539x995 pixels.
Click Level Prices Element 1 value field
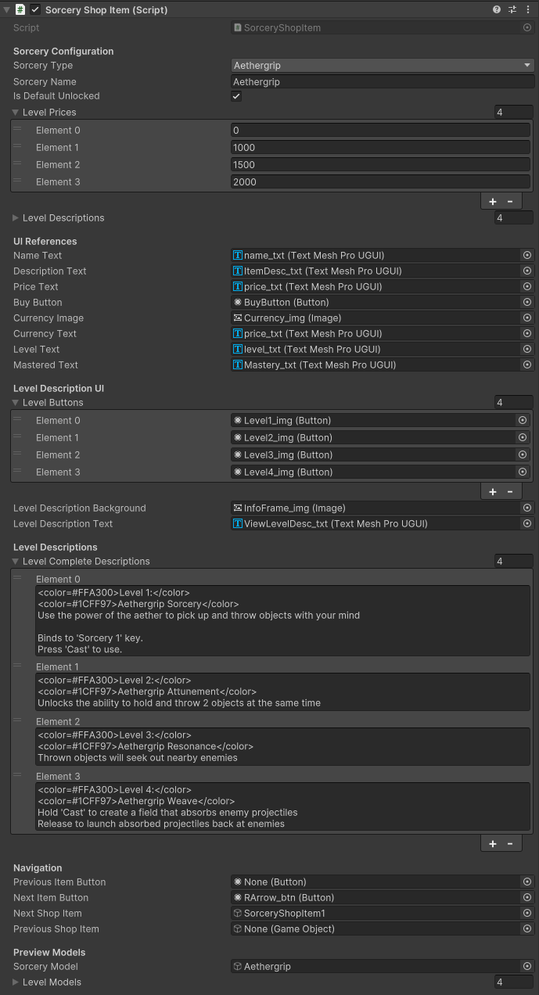(x=381, y=148)
